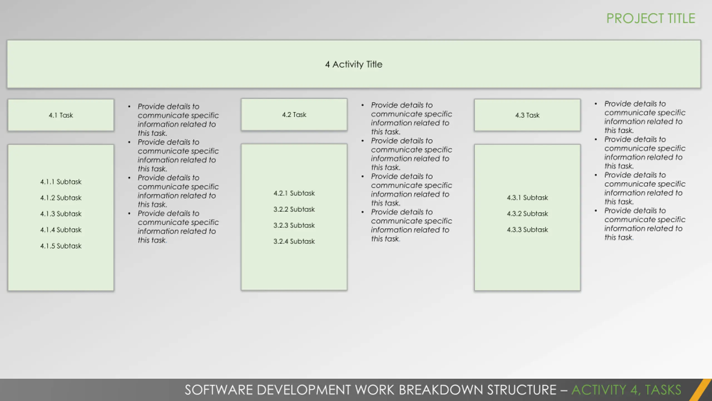Click green footer text 'Activity 4, Tasks'

626,390
